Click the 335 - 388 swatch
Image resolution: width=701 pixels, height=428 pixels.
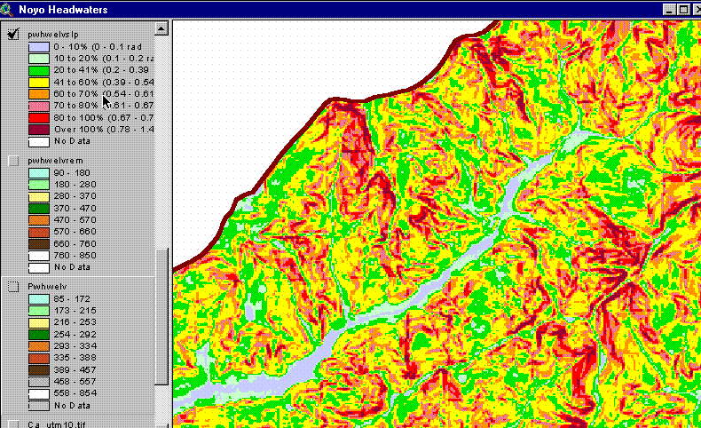(x=39, y=358)
